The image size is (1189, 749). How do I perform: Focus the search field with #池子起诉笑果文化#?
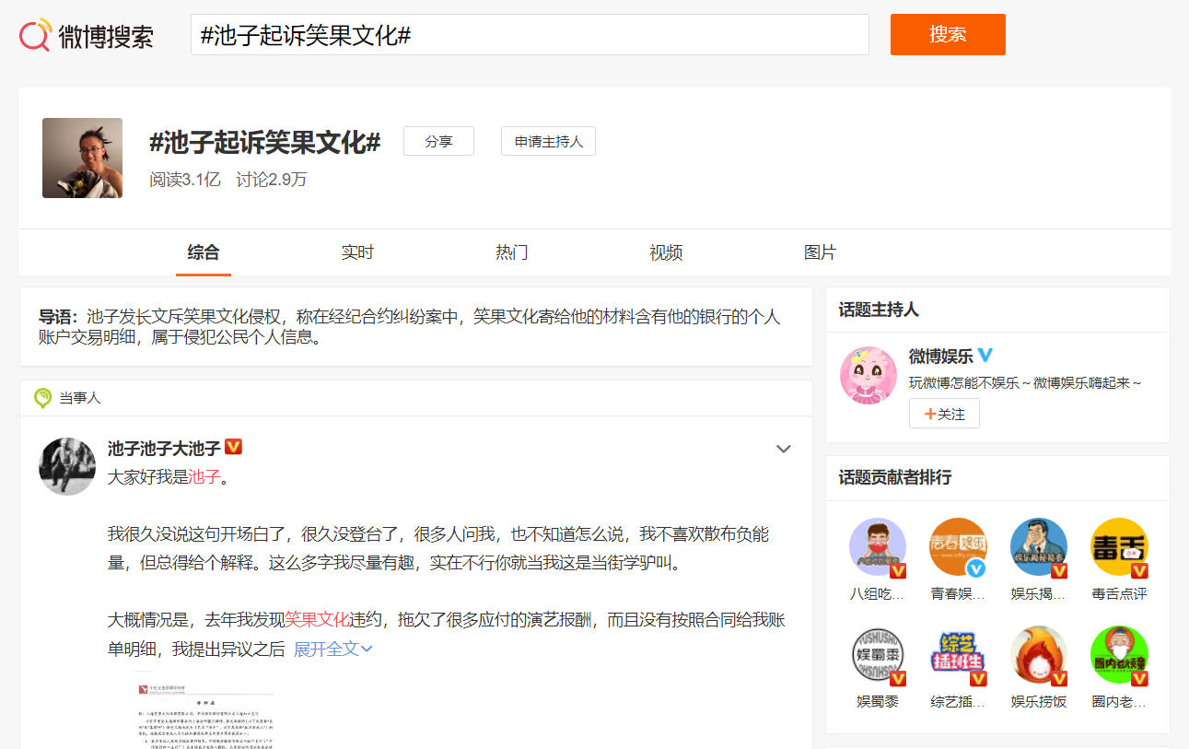[x=530, y=35]
